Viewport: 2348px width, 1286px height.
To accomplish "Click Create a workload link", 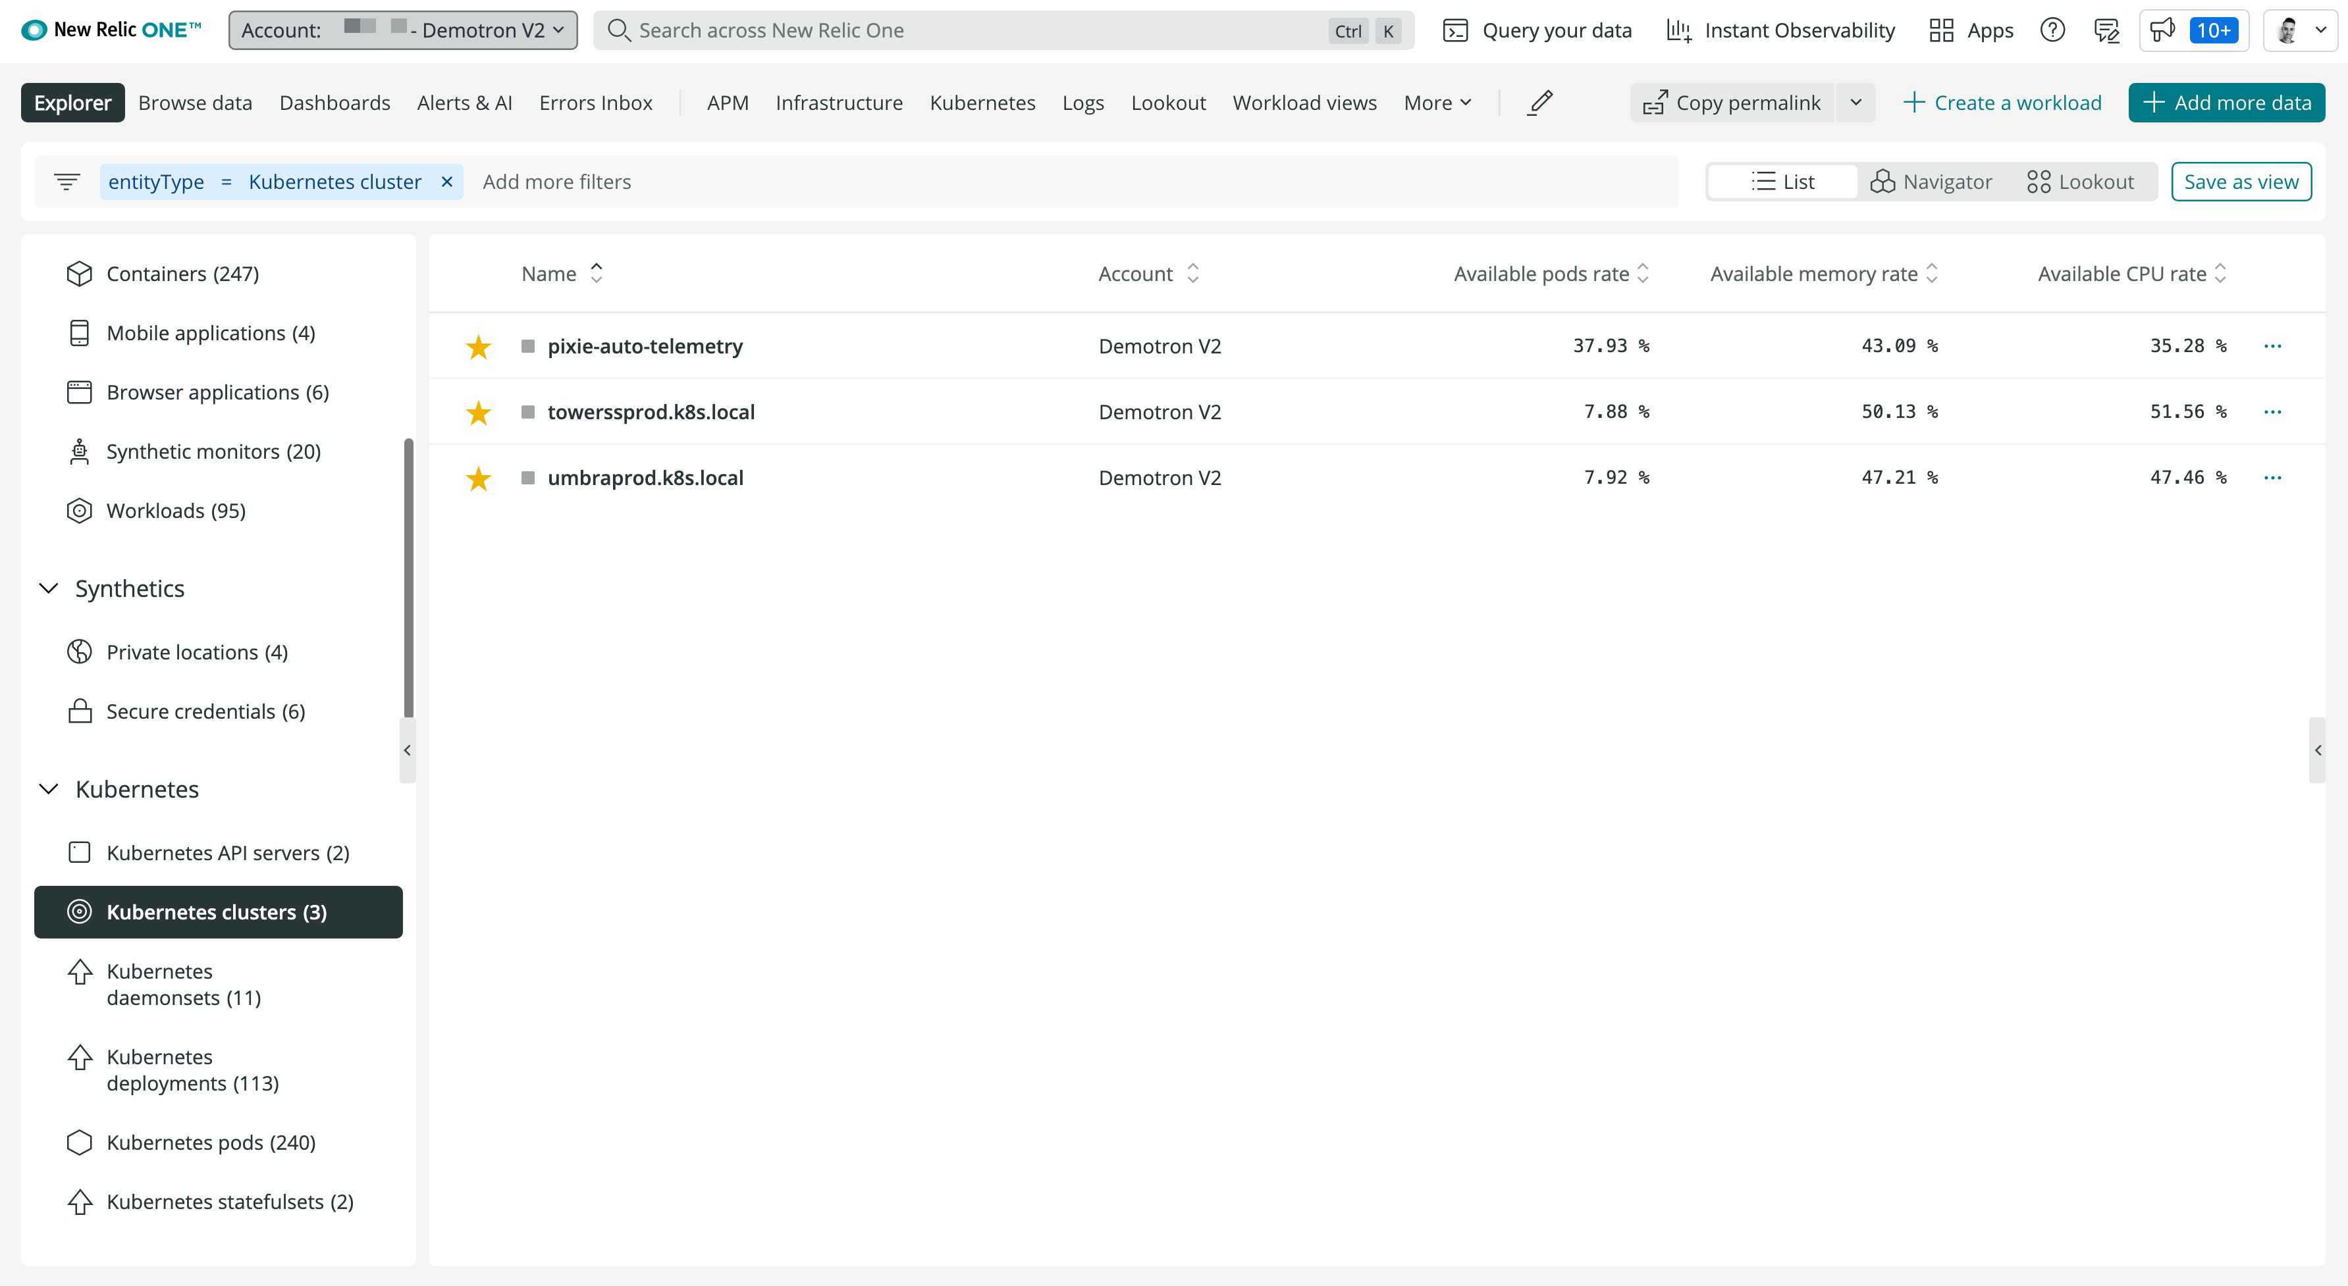I will 2002,103.
